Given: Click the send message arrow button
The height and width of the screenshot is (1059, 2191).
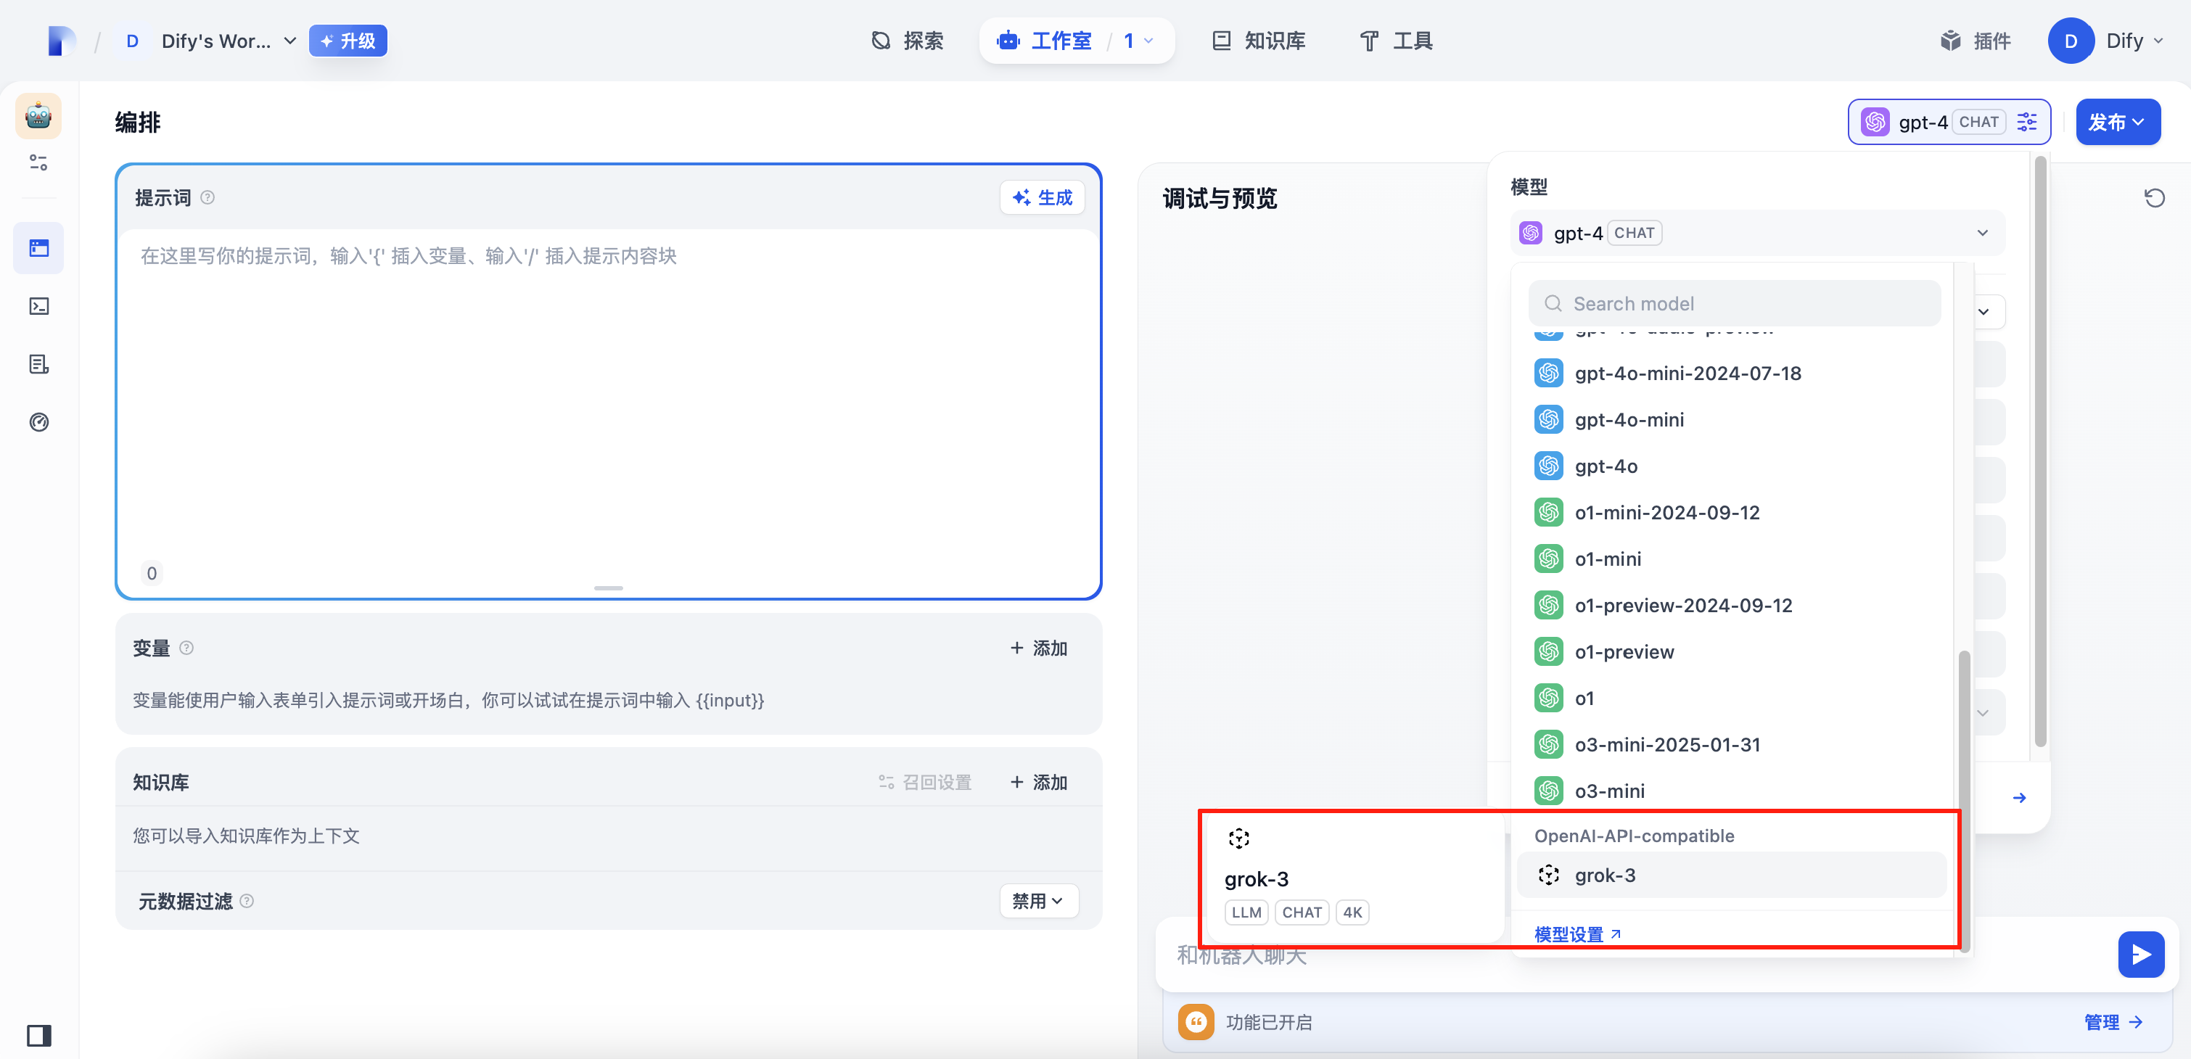Looking at the screenshot, I should [x=2140, y=955].
